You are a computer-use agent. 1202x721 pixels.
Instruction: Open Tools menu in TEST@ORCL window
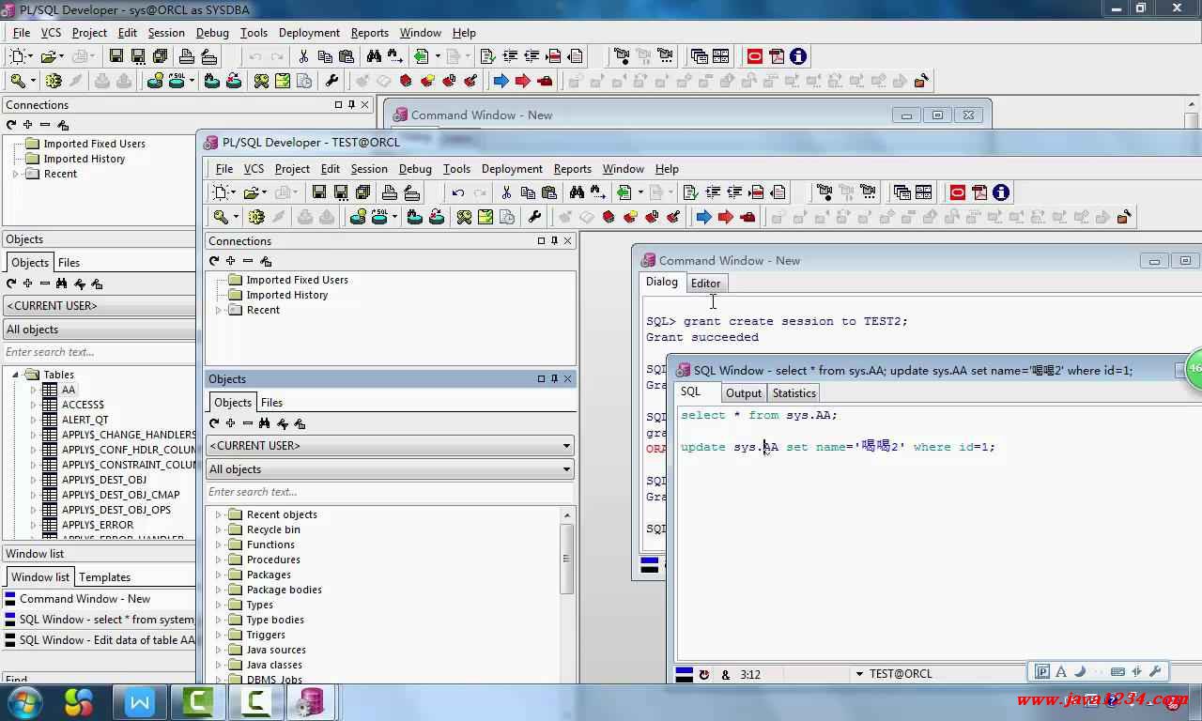pyautogui.click(x=456, y=169)
